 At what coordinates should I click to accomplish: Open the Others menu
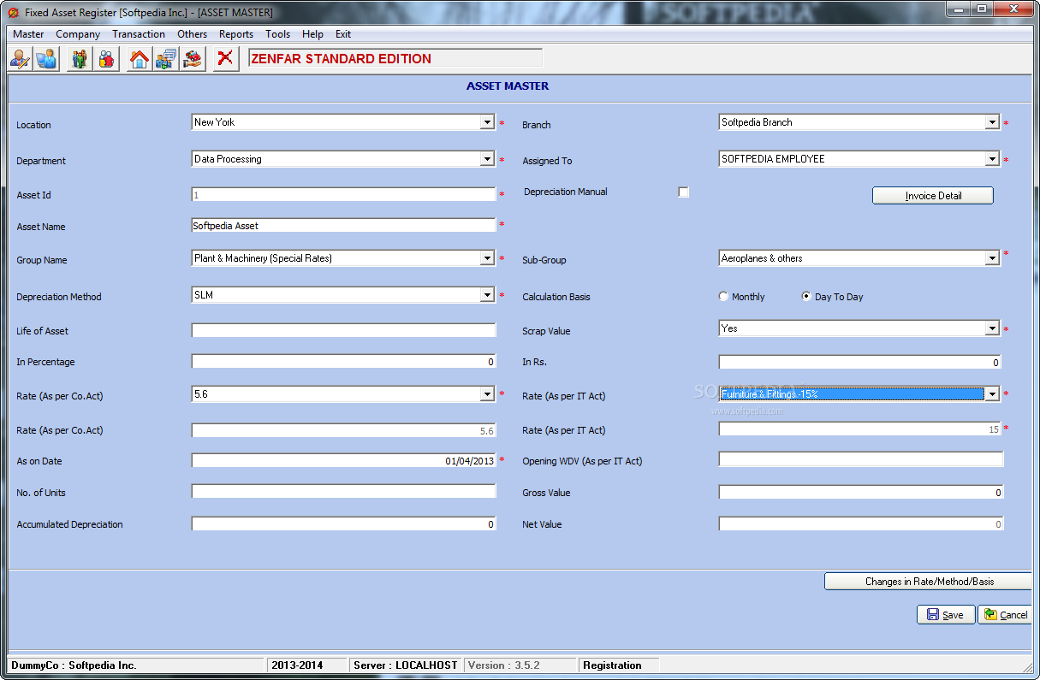coord(192,34)
